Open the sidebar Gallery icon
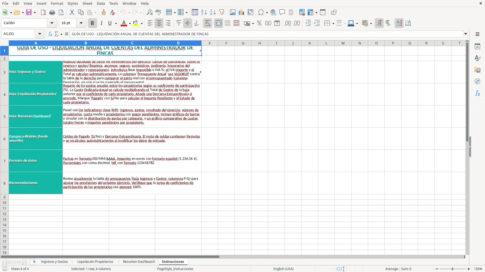The height and width of the screenshot is (272, 485). (x=477, y=70)
